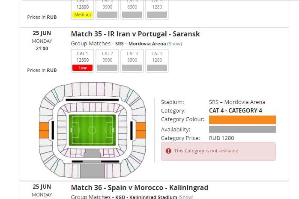
Task: Select CAT 1 price box for Match 35
Action: (82, 57)
